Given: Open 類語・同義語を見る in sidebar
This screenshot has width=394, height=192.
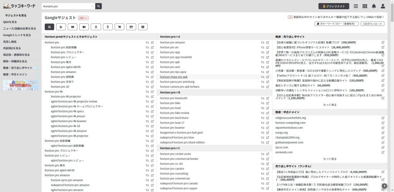Looking at the screenshot, I should point(15,61).
